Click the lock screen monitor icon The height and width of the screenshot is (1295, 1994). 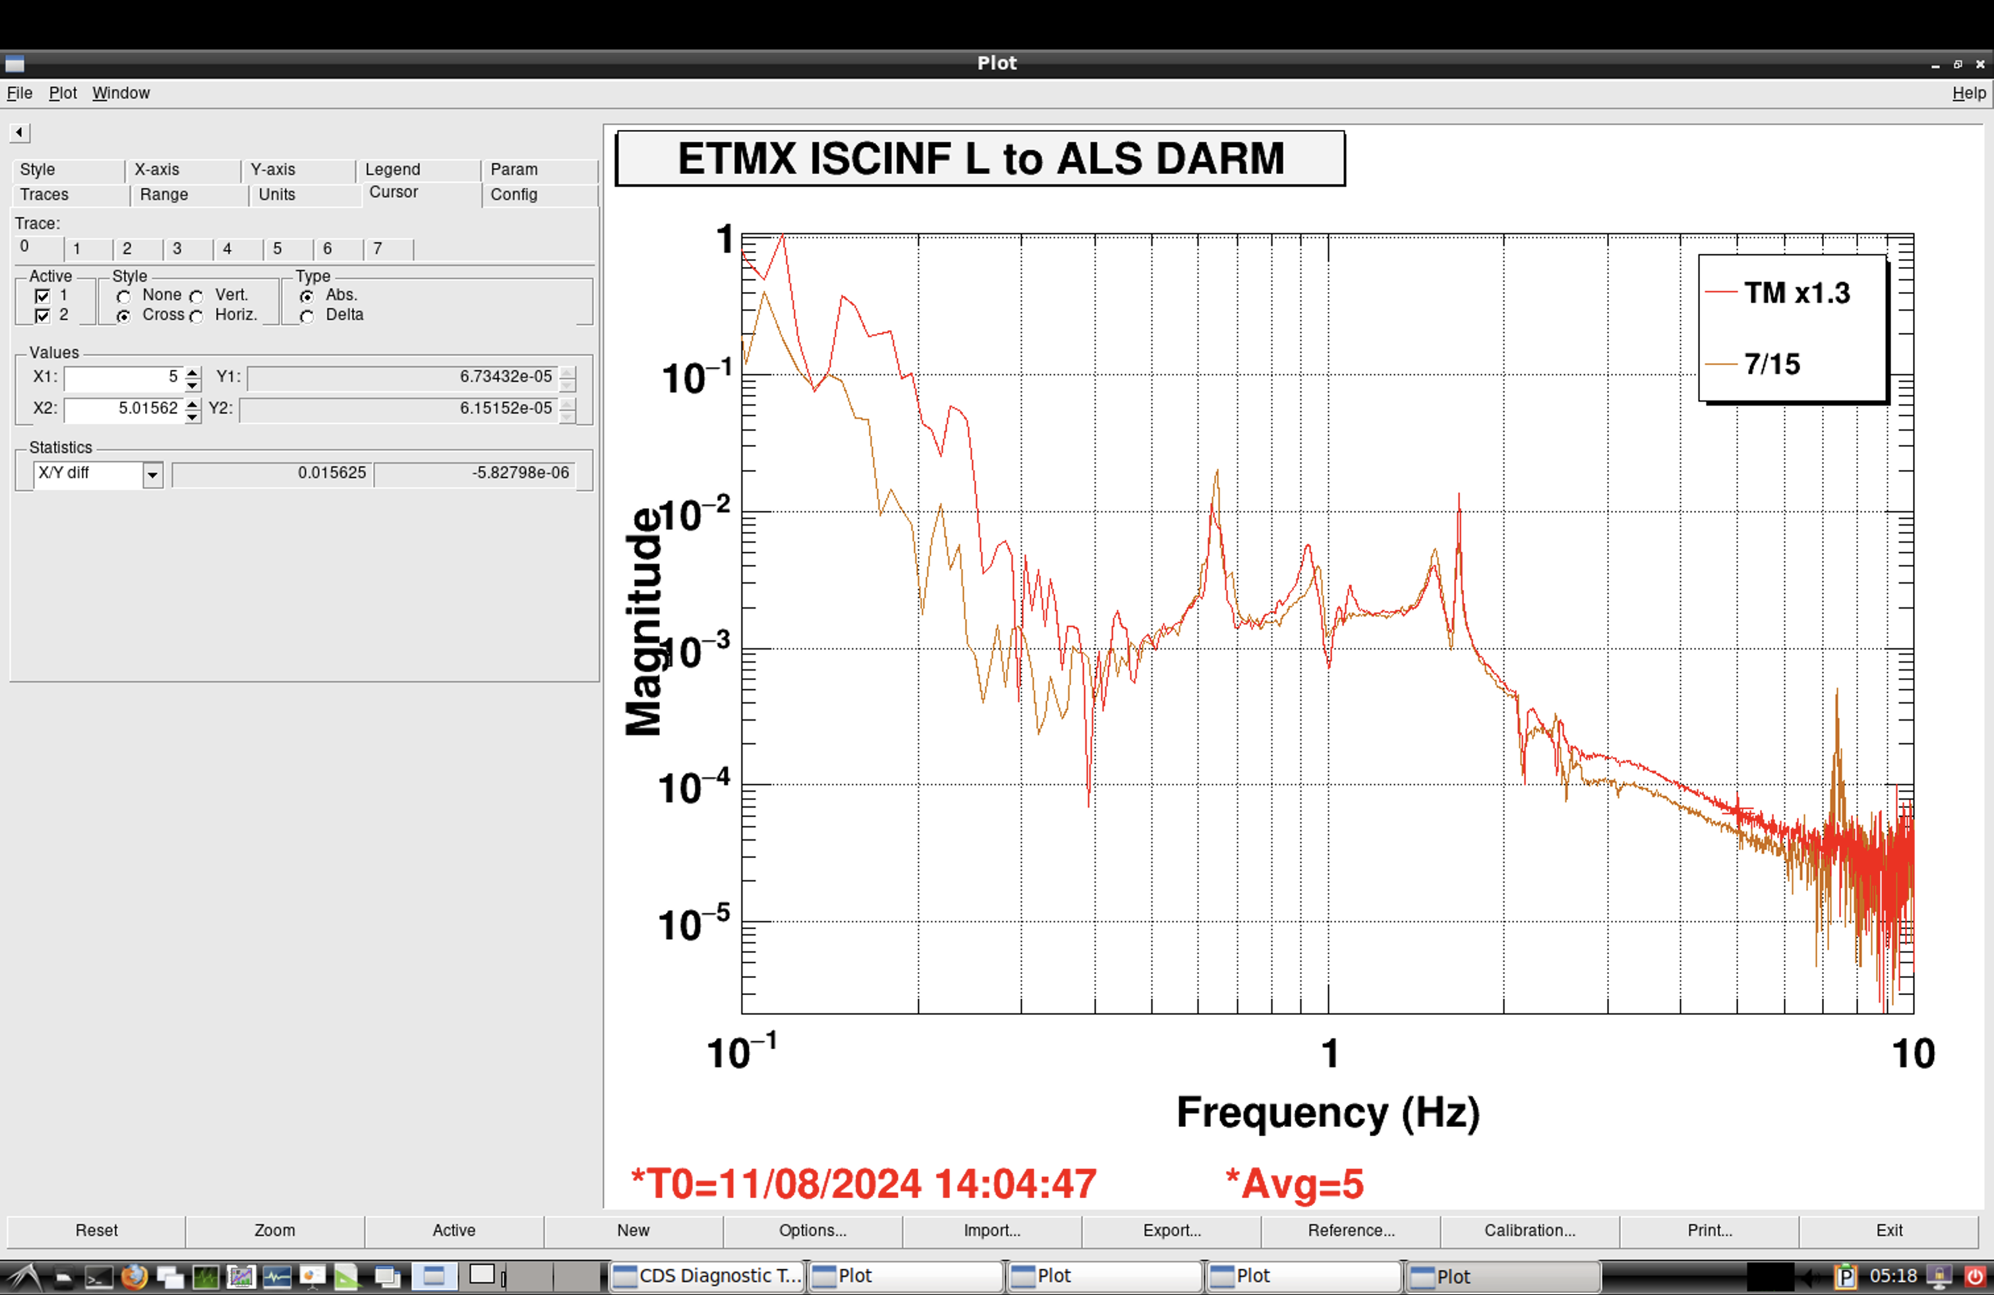(x=1939, y=1277)
